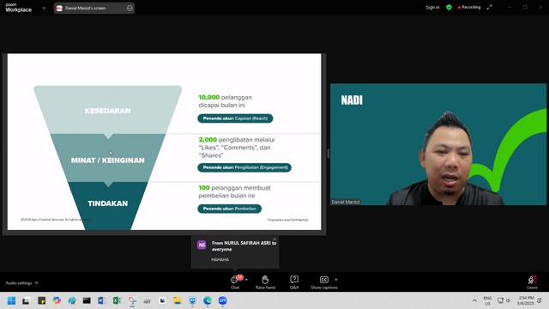Open the Chat panel

[x=235, y=282]
